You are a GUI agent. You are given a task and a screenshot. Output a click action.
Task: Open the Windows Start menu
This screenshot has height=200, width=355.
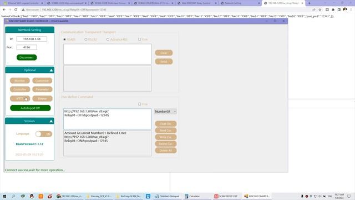[4, 196]
